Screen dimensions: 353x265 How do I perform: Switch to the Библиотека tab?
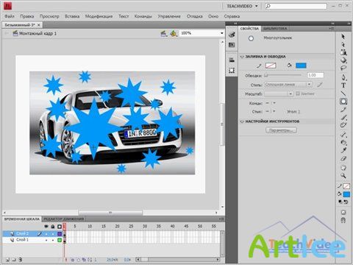click(x=275, y=29)
